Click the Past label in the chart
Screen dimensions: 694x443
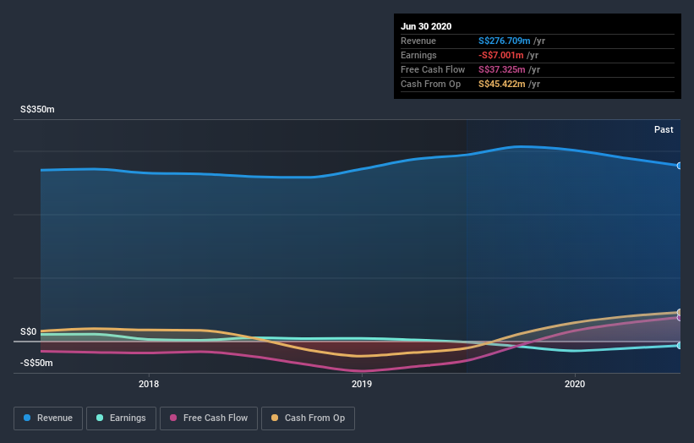pyautogui.click(x=664, y=129)
